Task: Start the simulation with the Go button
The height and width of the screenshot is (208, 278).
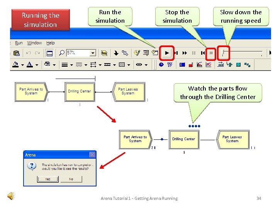Action: [x=167, y=53]
